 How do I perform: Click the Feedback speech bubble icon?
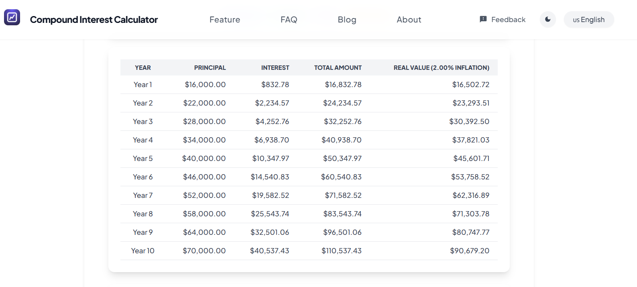483,19
